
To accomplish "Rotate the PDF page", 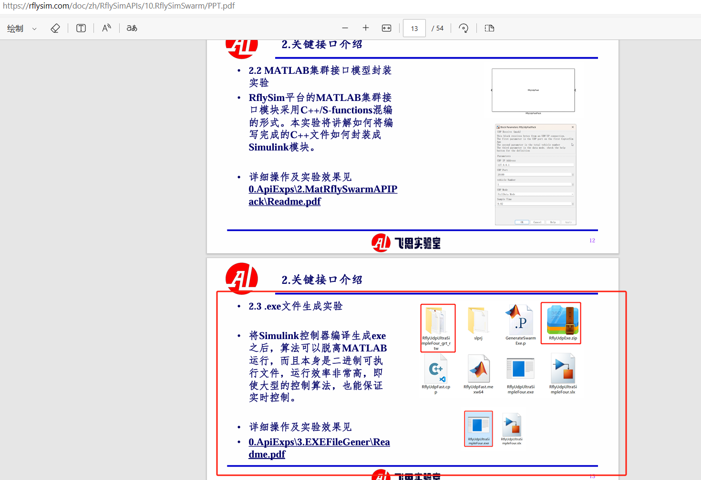I will click(464, 28).
